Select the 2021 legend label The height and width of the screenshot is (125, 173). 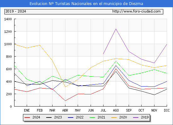[101, 117]
